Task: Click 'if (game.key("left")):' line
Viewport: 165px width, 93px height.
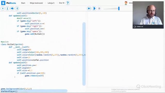Action: click(29, 21)
